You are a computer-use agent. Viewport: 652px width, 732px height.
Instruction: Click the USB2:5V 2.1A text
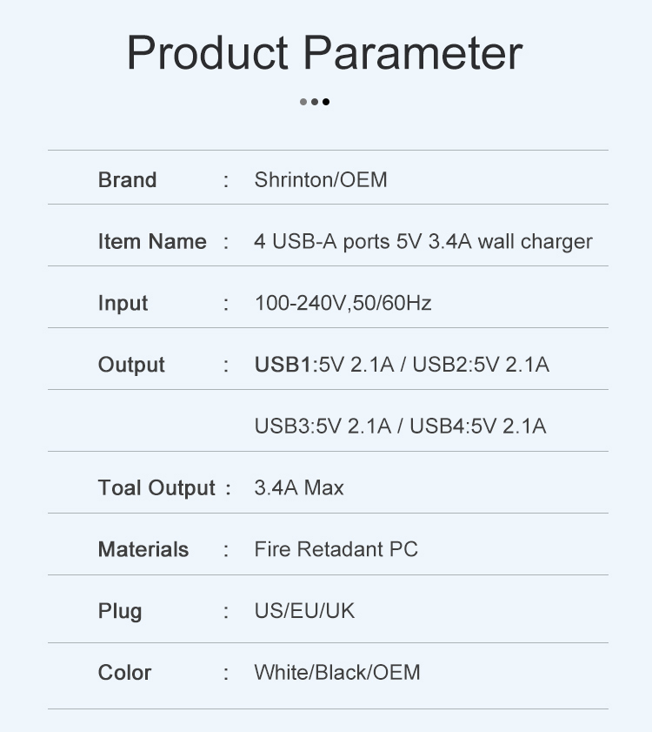481,365
